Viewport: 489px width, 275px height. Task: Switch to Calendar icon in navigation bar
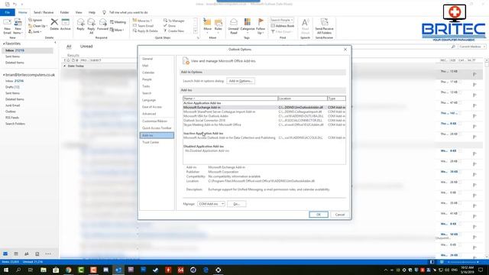(16, 254)
